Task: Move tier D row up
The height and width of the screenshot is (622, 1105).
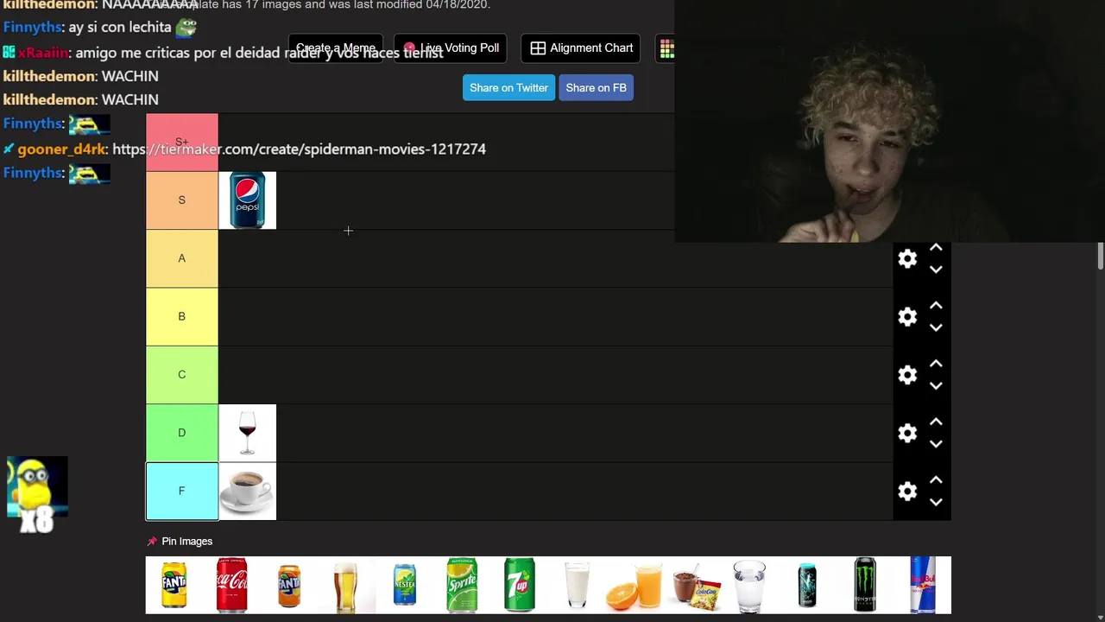Action: pos(936,422)
